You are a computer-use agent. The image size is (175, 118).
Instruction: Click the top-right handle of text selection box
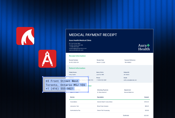88,77
